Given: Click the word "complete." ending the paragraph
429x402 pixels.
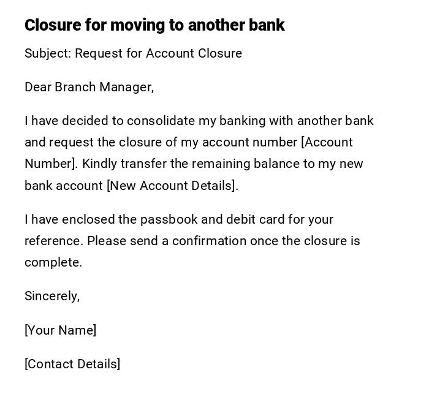Looking at the screenshot, I should click(x=53, y=262).
